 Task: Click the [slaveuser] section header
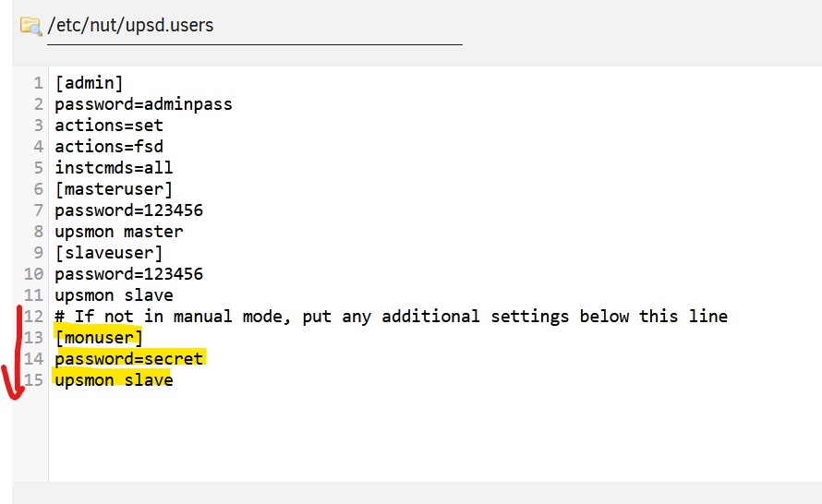(x=109, y=253)
